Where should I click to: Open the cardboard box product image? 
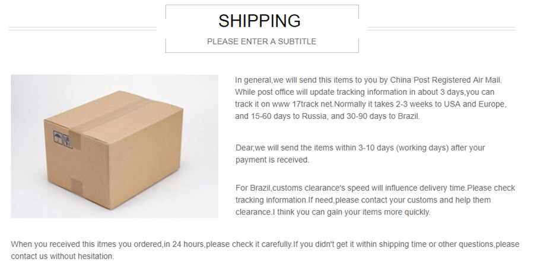click(114, 146)
